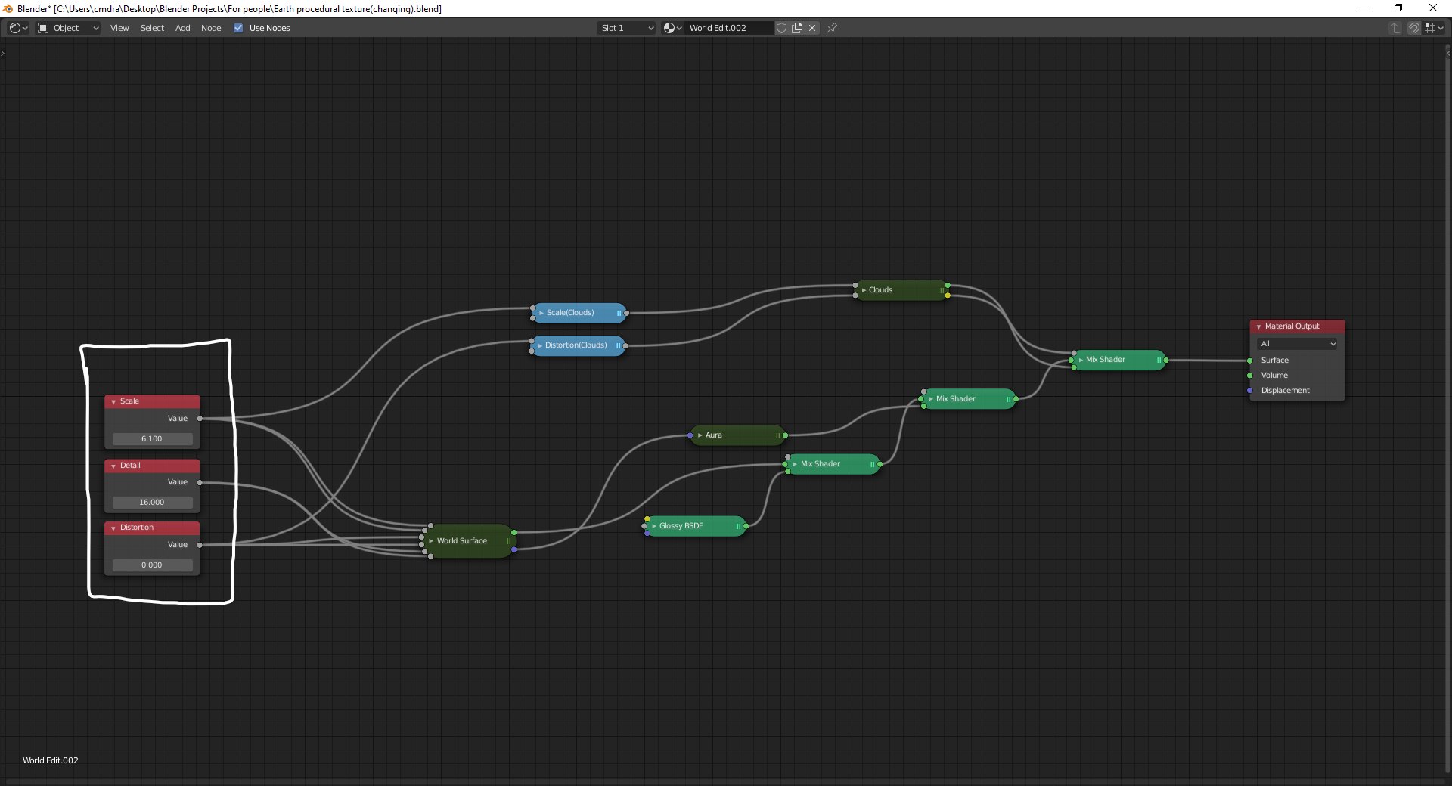Viewport: 1452px width, 786px height.
Task: Click the World Edit.002 material name field
Action: [729, 28]
